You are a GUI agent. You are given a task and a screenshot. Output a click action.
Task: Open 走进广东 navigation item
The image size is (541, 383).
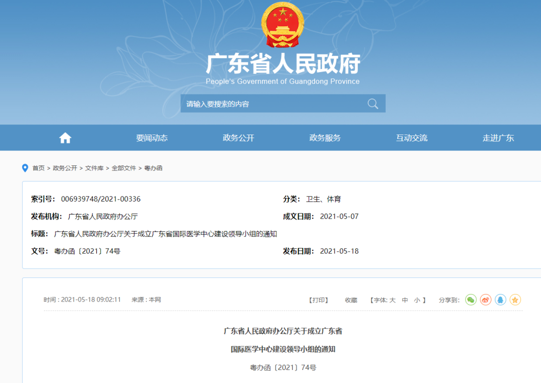[x=498, y=138]
